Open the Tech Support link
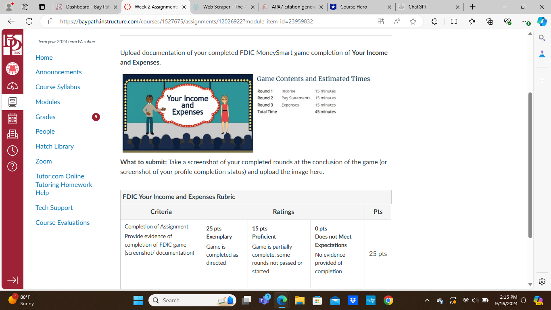Screen dimensions: 551x310 click(x=54, y=207)
